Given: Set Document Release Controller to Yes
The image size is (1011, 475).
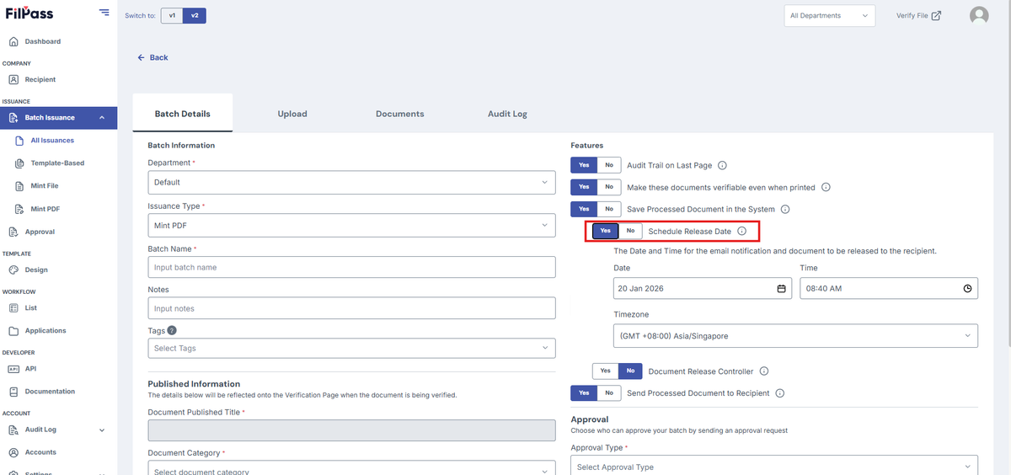Looking at the screenshot, I should tap(605, 371).
